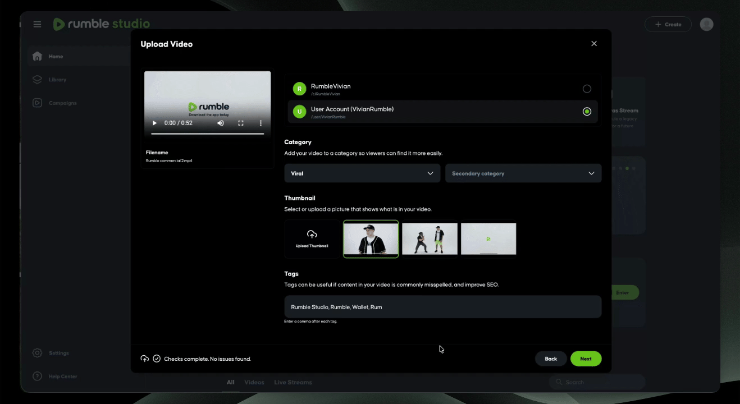Mute the video preview volume
The height and width of the screenshot is (404, 740).
221,123
